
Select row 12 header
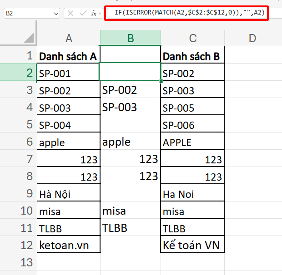coord(18,245)
